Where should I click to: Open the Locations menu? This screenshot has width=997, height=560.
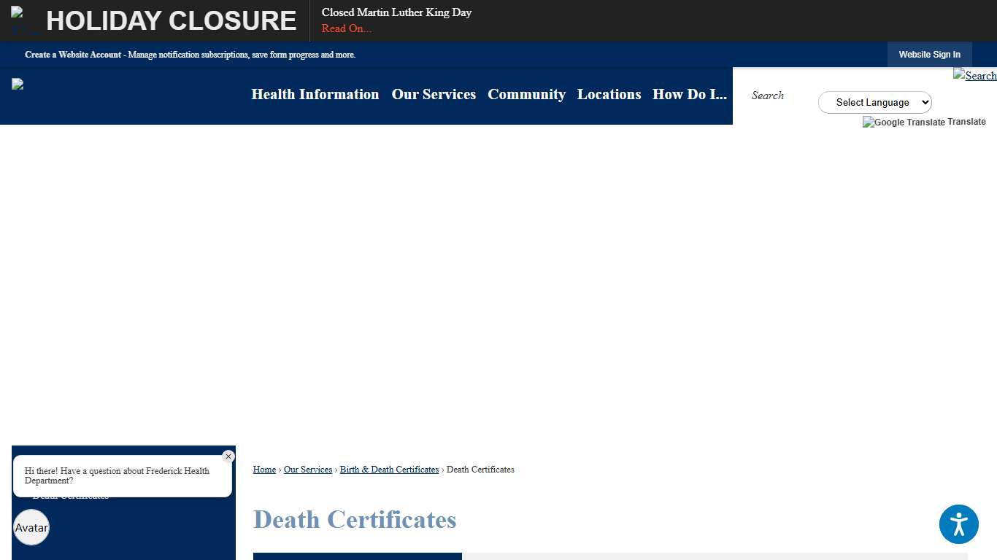tap(609, 95)
